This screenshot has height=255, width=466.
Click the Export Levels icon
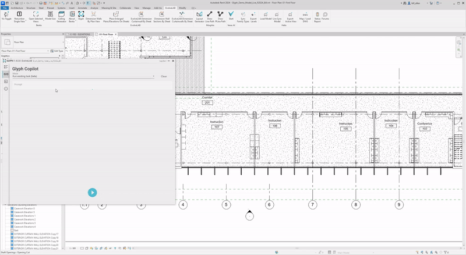[253, 15]
